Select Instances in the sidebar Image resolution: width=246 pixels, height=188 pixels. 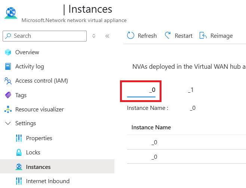[57, 167]
